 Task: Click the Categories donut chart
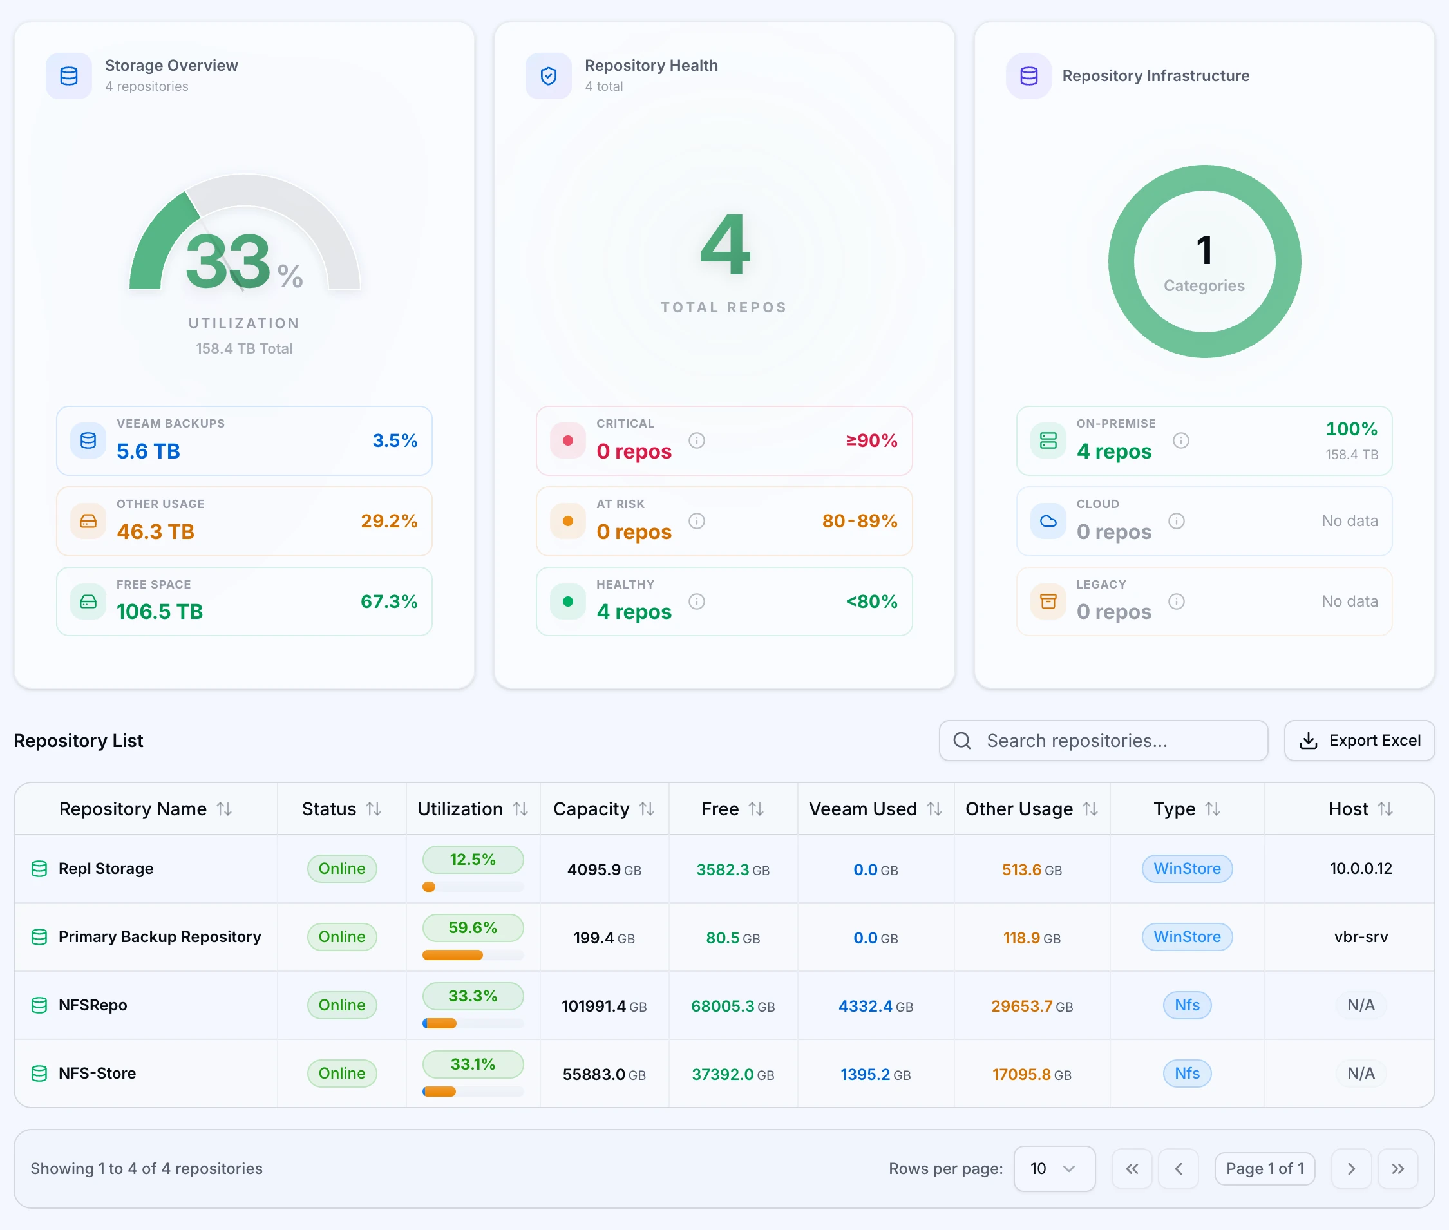pos(1204,261)
